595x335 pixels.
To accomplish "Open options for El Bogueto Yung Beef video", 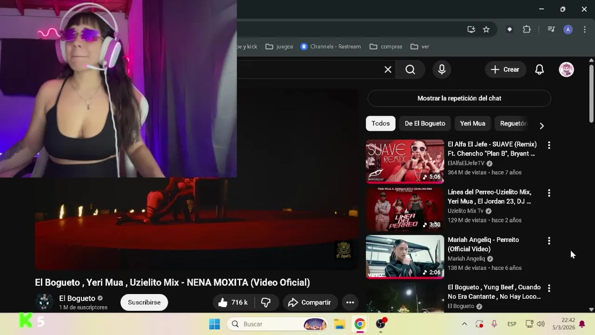I will click(x=549, y=288).
